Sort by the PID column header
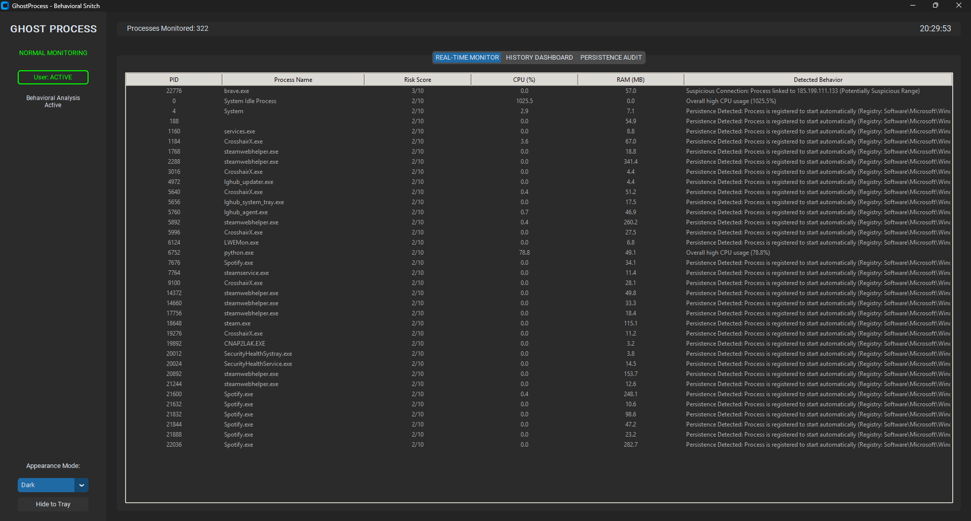Image resolution: width=971 pixels, height=521 pixels. pos(174,80)
